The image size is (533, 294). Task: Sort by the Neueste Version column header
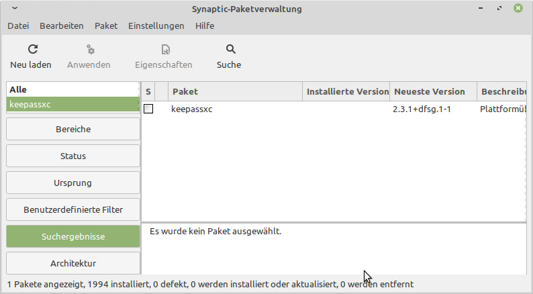tap(434, 91)
